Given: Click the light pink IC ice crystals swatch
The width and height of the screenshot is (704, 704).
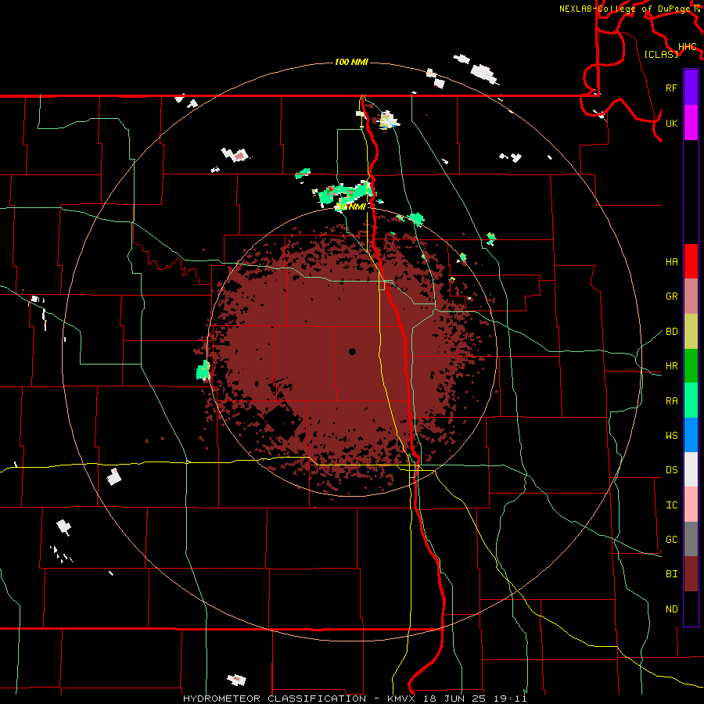Looking at the screenshot, I should point(691,505).
